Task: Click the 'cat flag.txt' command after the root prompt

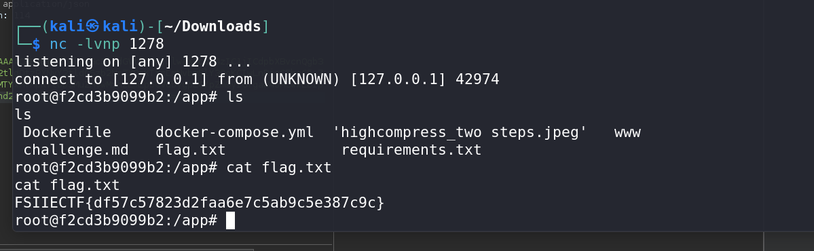Action: point(279,168)
